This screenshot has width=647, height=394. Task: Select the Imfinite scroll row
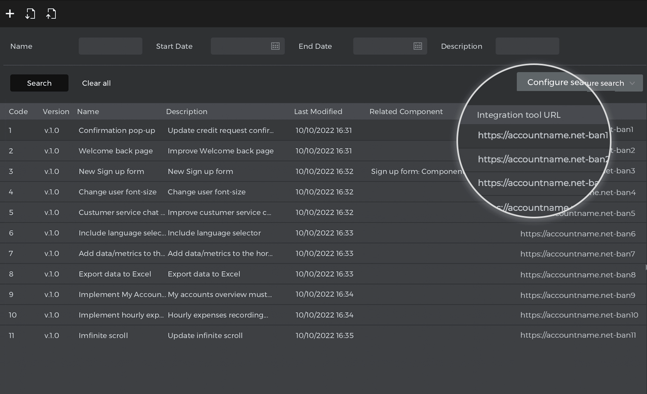click(103, 336)
